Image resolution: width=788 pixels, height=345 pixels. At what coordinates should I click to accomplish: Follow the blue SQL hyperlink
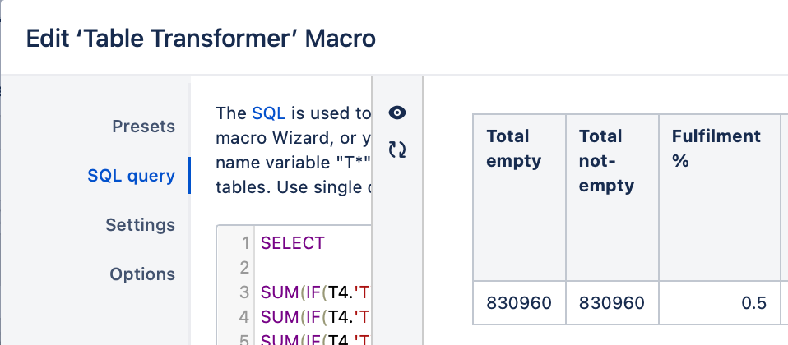click(268, 113)
